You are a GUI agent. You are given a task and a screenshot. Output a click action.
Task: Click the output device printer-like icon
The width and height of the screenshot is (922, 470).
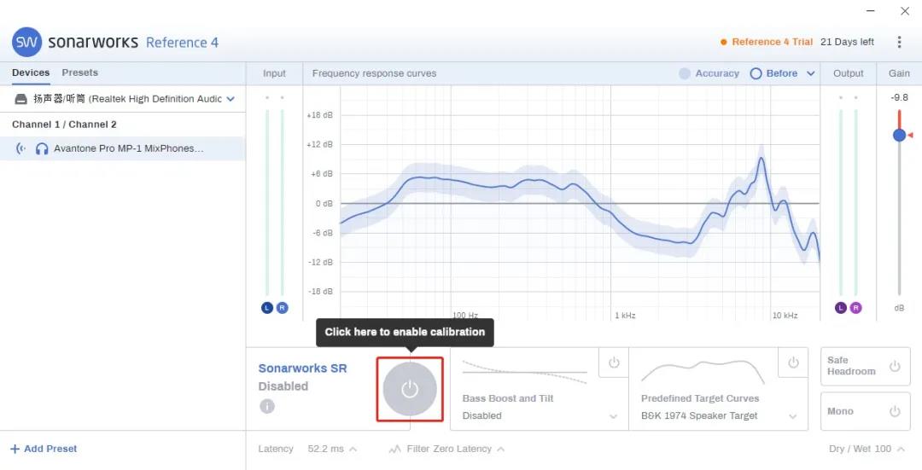point(21,99)
